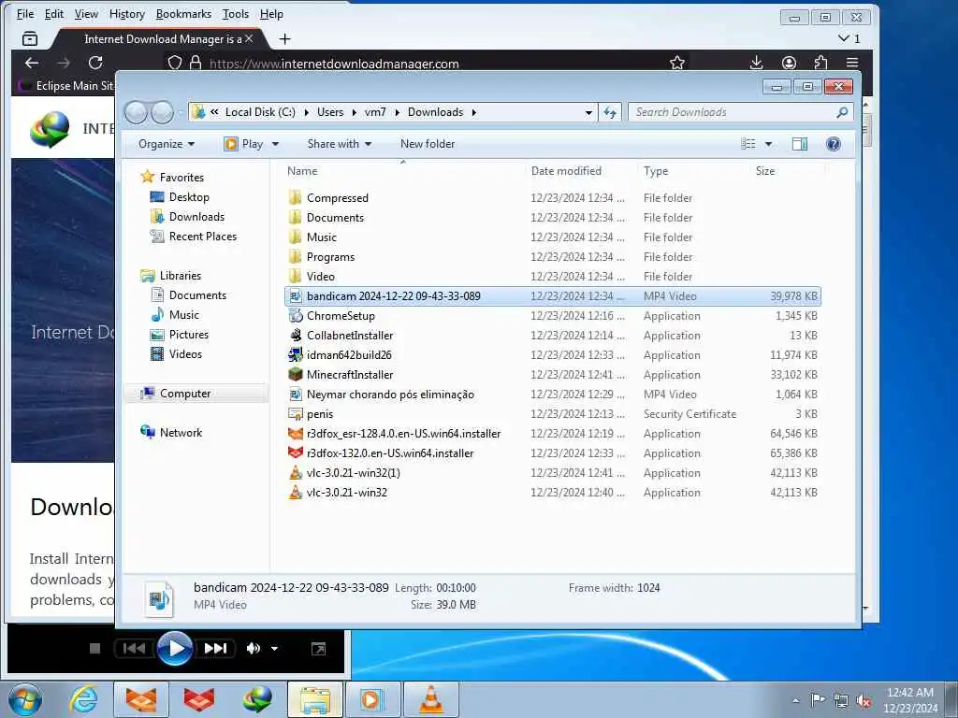Click the Explorer Forward navigation button

pyautogui.click(x=162, y=112)
